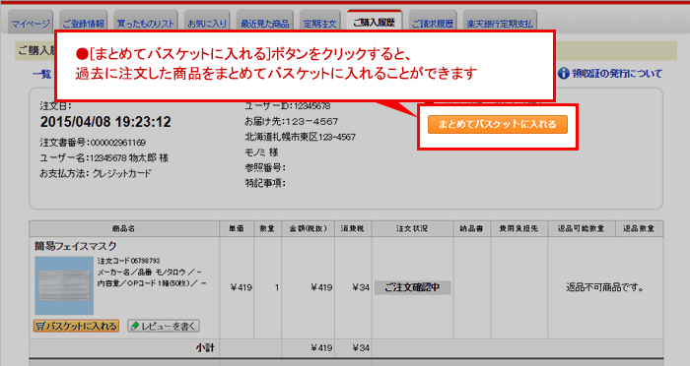The height and width of the screenshot is (366, 690).
Task: Open 楽天銀行定期支払 tab
Action: click(500, 23)
